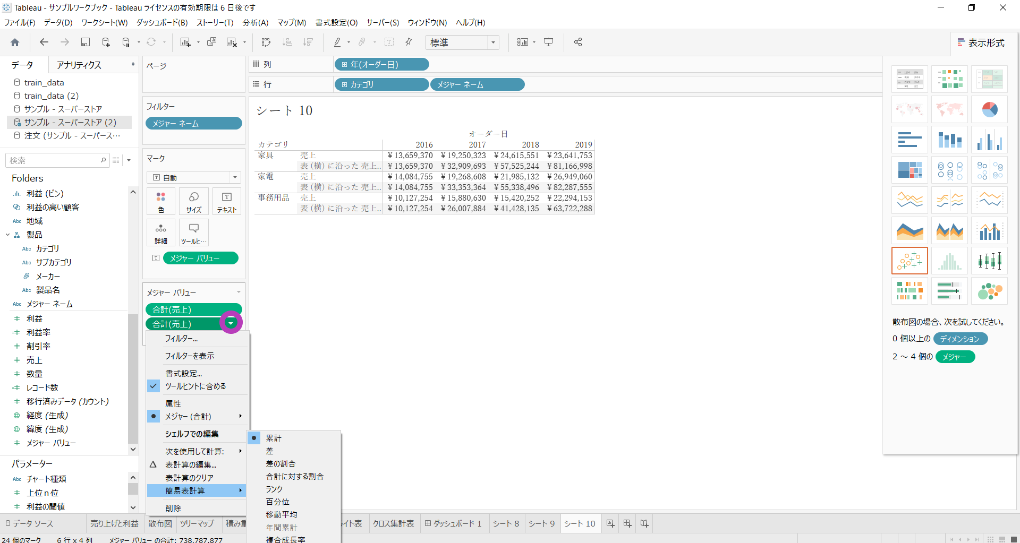1020x543 pixels.
Task: Choose '合計に対する割合' calculation option
Action: (x=294, y=477)
